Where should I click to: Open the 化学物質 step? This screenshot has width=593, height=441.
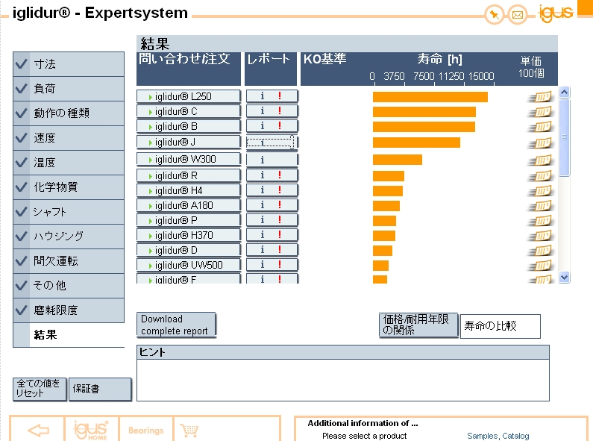tap(69, 187)
